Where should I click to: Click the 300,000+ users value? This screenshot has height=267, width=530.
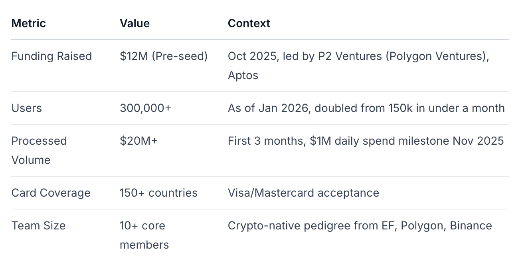(x=145, y=108)
